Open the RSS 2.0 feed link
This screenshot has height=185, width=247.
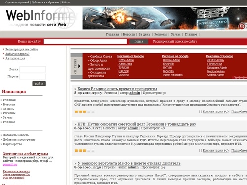click(x=65, y=2)
